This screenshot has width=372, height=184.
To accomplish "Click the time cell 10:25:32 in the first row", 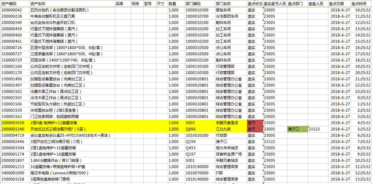I will click(x=361, y=10).
